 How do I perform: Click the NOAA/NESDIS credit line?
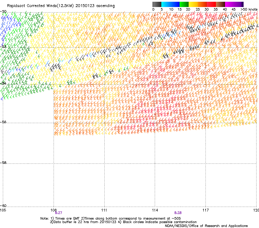coord(206,226)
